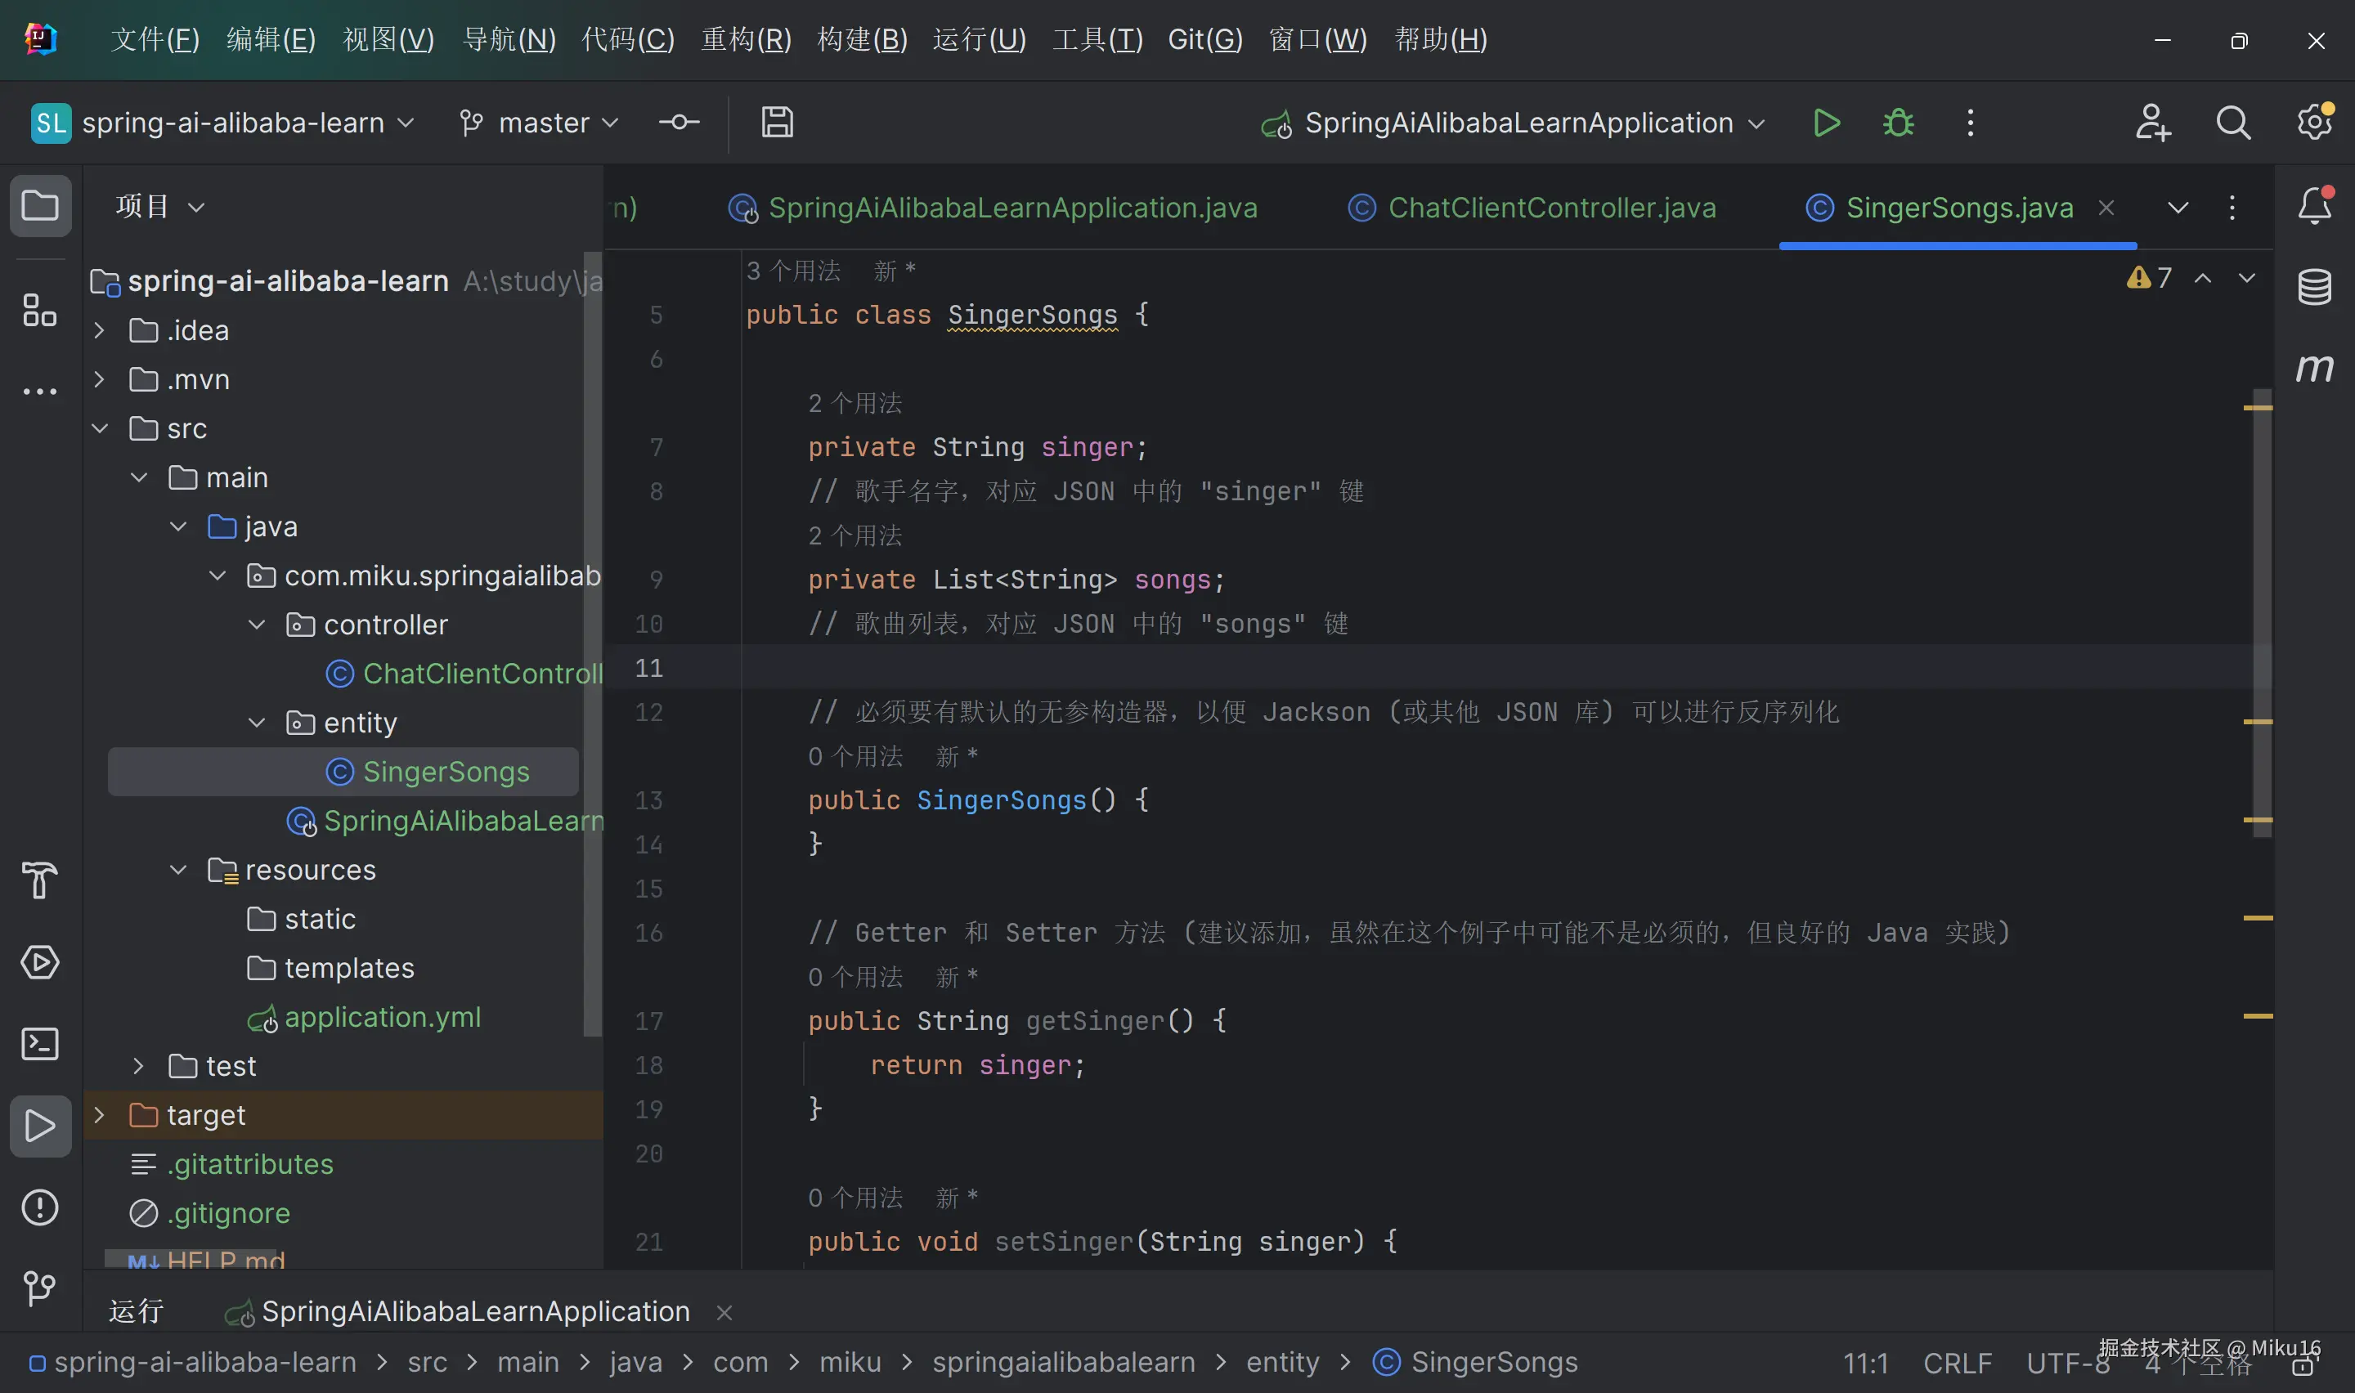Open the Maven tool window
Viewport: 2355px width, 1393px height.
pos(2313,368)
